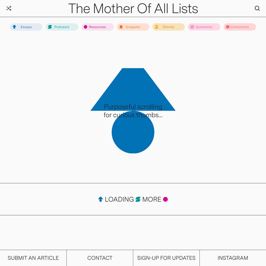This screenshot has width=266, height=266.
Task: Click the orange icon in Snippets pill
Action: [x=121, y=27]
